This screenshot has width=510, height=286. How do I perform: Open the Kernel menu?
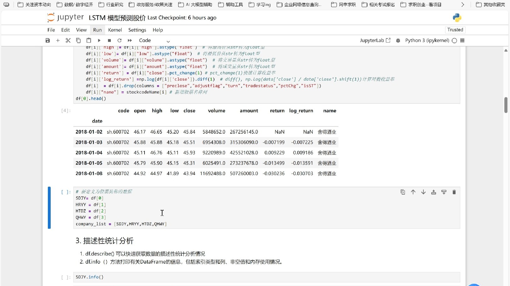(x=115, y=30)
